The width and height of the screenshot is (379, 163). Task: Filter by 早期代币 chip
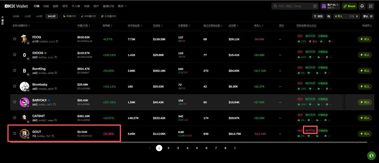point(69,16)
